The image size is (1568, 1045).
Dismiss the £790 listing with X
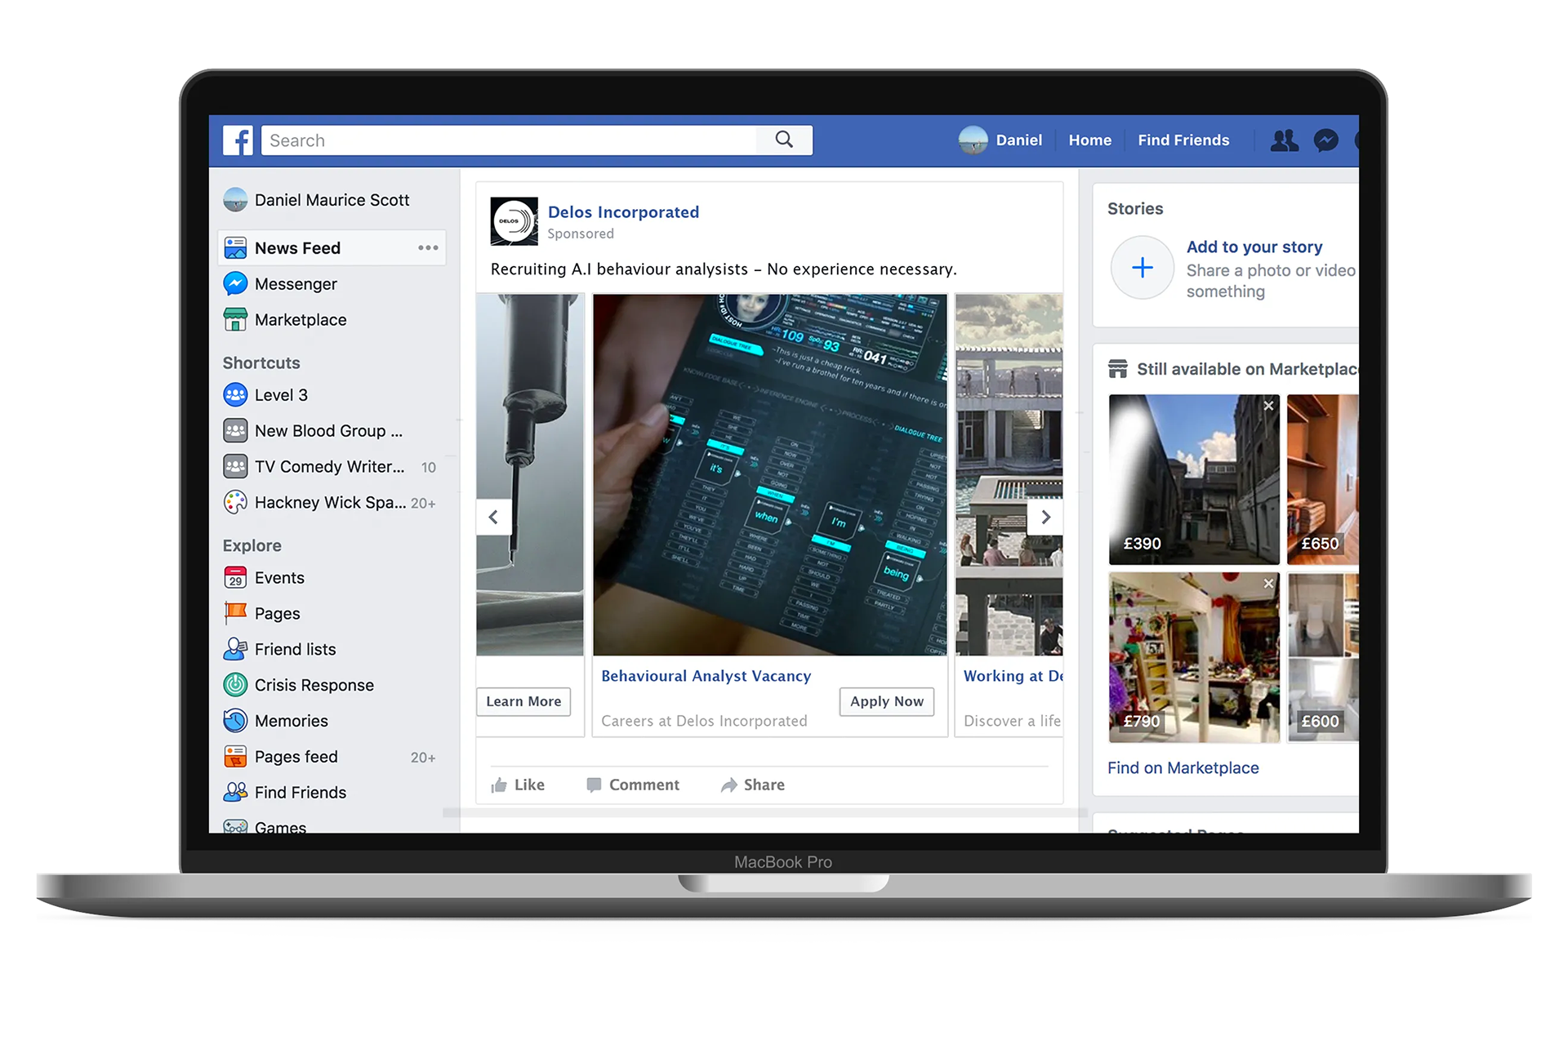tap(1268, 583)
